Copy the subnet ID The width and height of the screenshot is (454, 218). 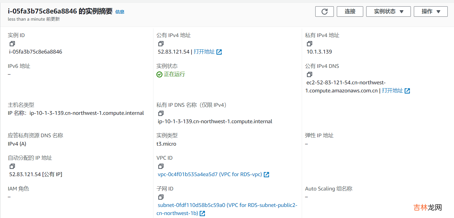pyautogui.click(x=161, y=197)
